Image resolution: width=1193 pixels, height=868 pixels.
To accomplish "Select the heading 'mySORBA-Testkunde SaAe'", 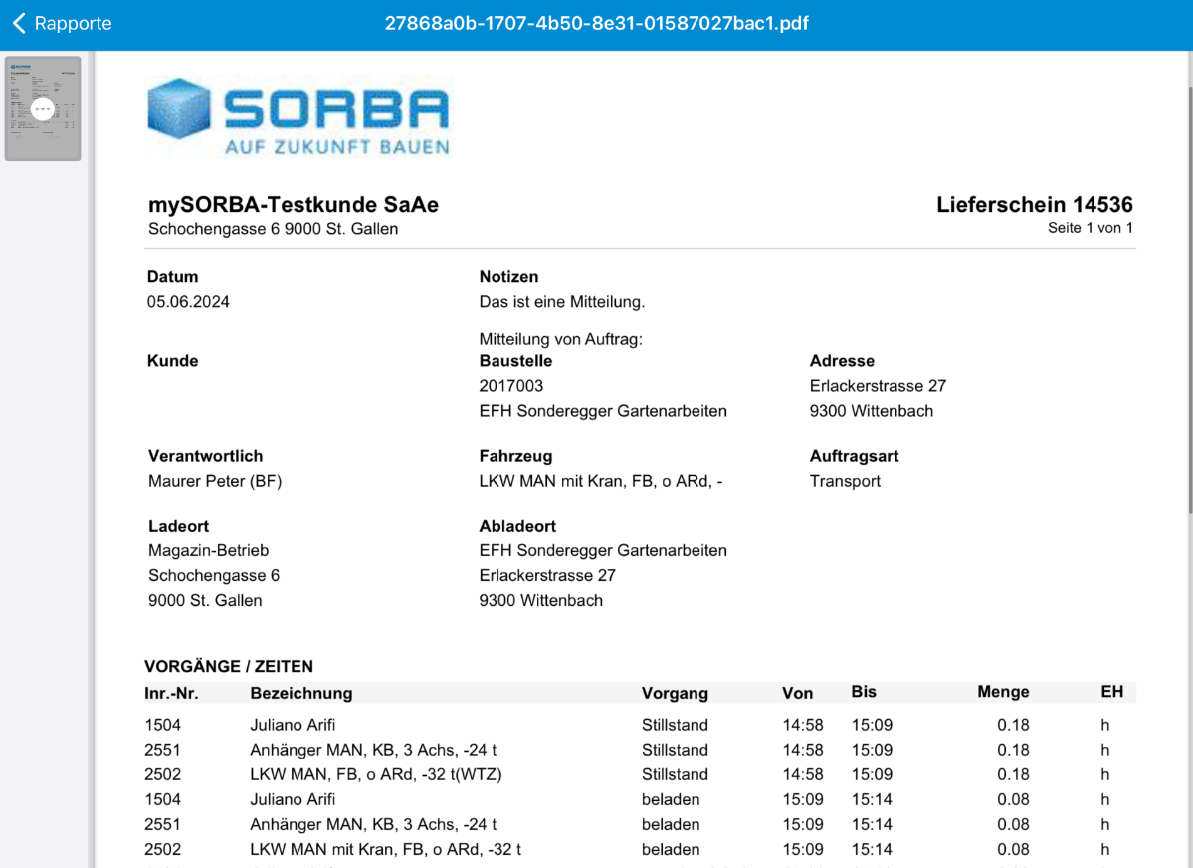I will click(x=293, y=204).
